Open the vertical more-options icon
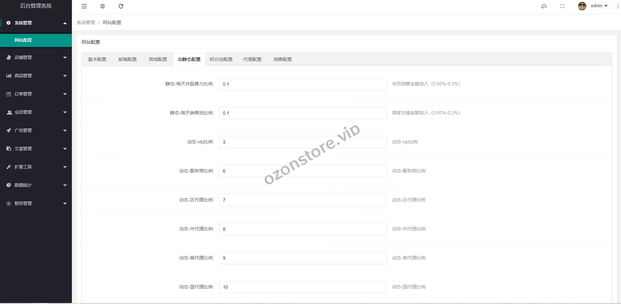Image resolution: width=621 pixels, height=304 pixels. [x=618, y=6]
